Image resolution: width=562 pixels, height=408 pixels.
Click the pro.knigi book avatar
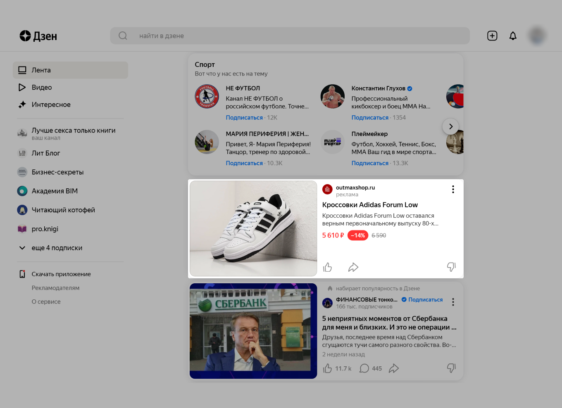[22, 229]
